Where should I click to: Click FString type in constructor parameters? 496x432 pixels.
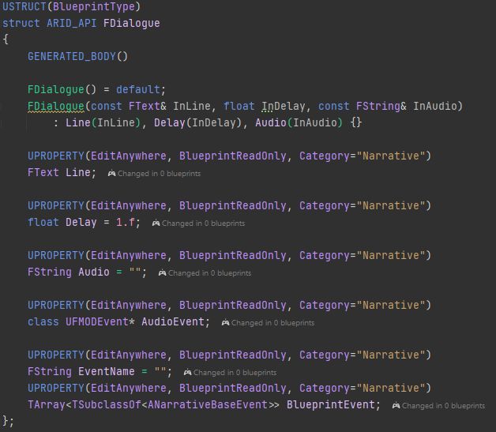378,107
